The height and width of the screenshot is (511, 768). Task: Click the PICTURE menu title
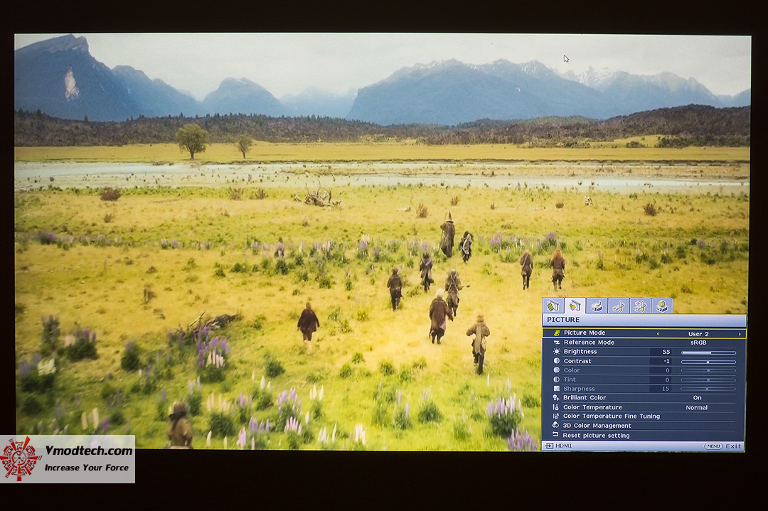coord(563,320)
